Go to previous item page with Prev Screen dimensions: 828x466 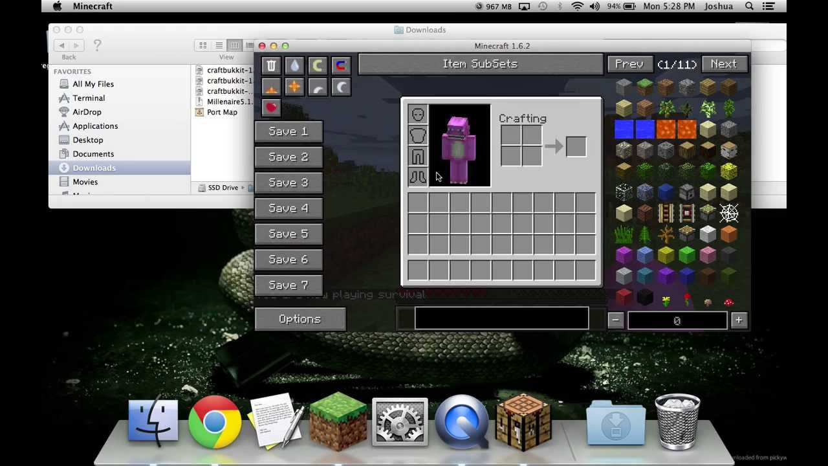click(x=629, y=64)
